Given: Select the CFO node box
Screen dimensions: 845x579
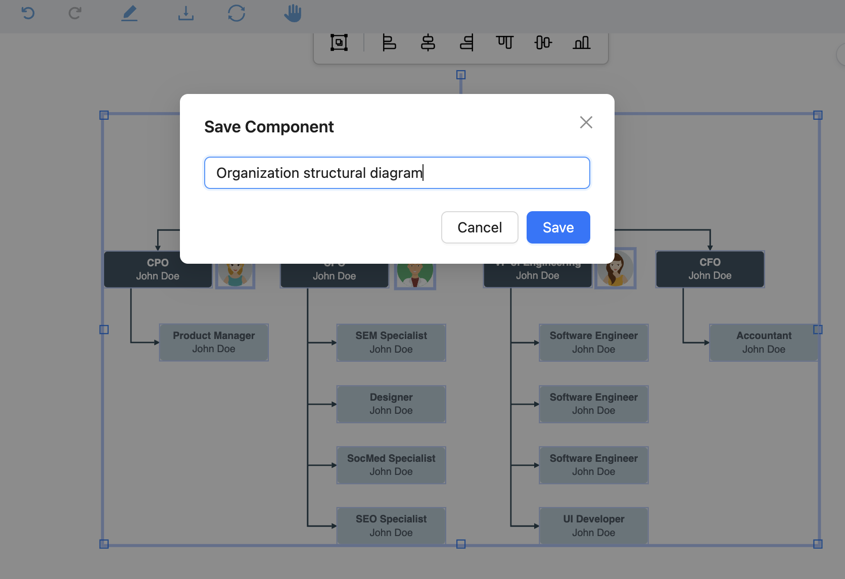Looking at the screenshot, I should [x=710, y=269].
